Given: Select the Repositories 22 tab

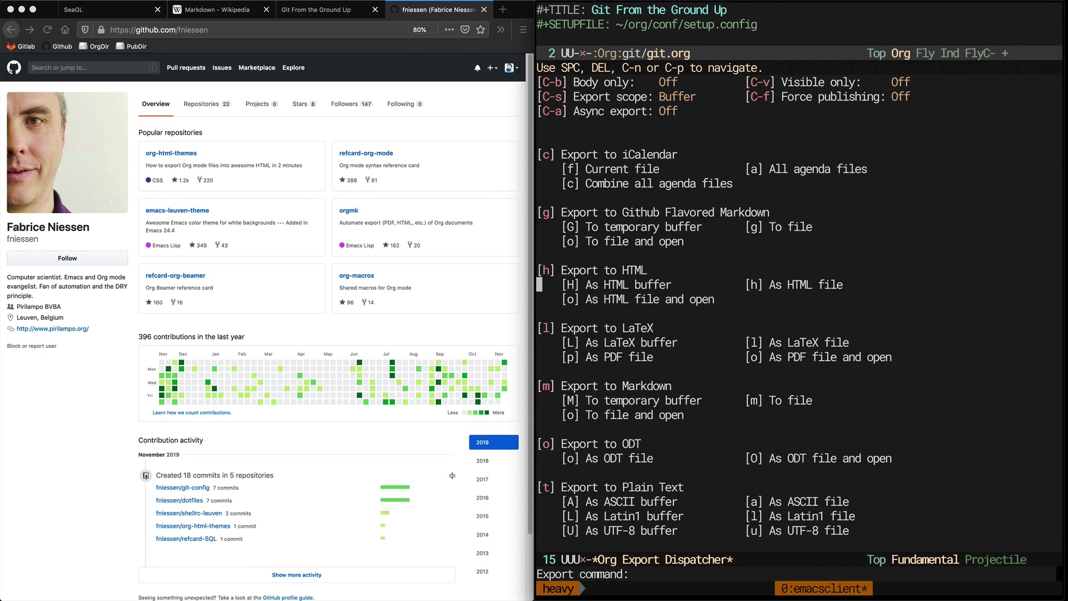Looking at the screenshot, I should pos(207,104).
